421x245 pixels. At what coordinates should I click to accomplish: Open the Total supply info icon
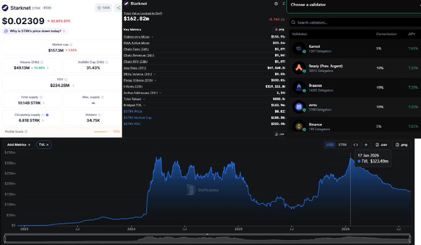(41, 97)
